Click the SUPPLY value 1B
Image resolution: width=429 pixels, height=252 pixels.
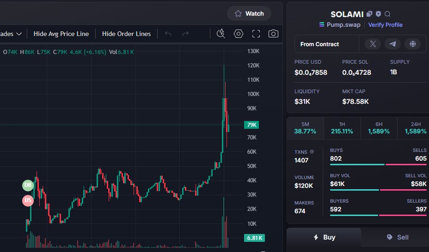393,72
